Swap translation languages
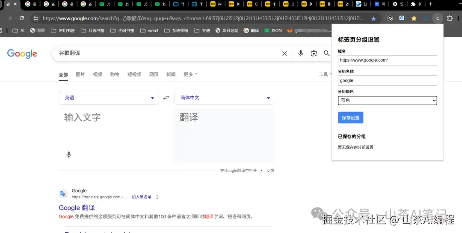This screenshot has height=233, width=462. [166, 98]
